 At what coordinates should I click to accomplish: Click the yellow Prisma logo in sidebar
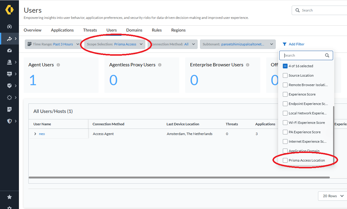point(9,10)
